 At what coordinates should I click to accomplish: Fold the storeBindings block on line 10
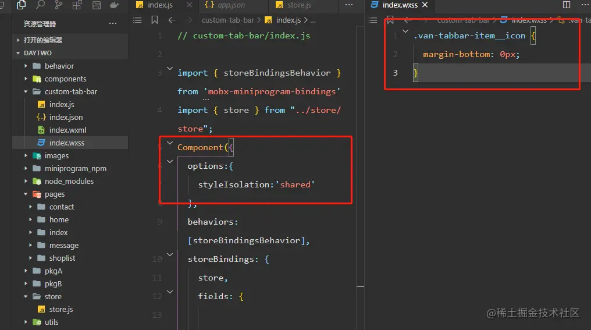[x=170, y=254]
